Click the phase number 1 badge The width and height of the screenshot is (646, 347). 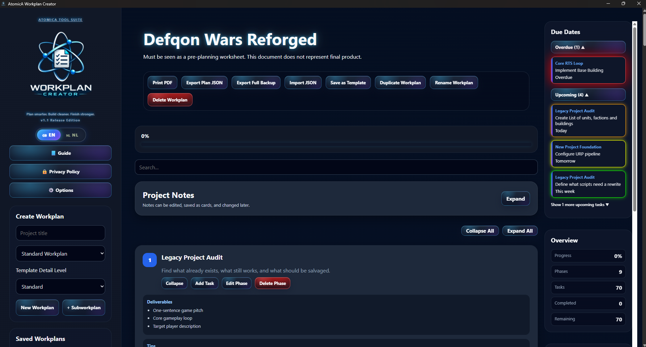pos(150,260)
